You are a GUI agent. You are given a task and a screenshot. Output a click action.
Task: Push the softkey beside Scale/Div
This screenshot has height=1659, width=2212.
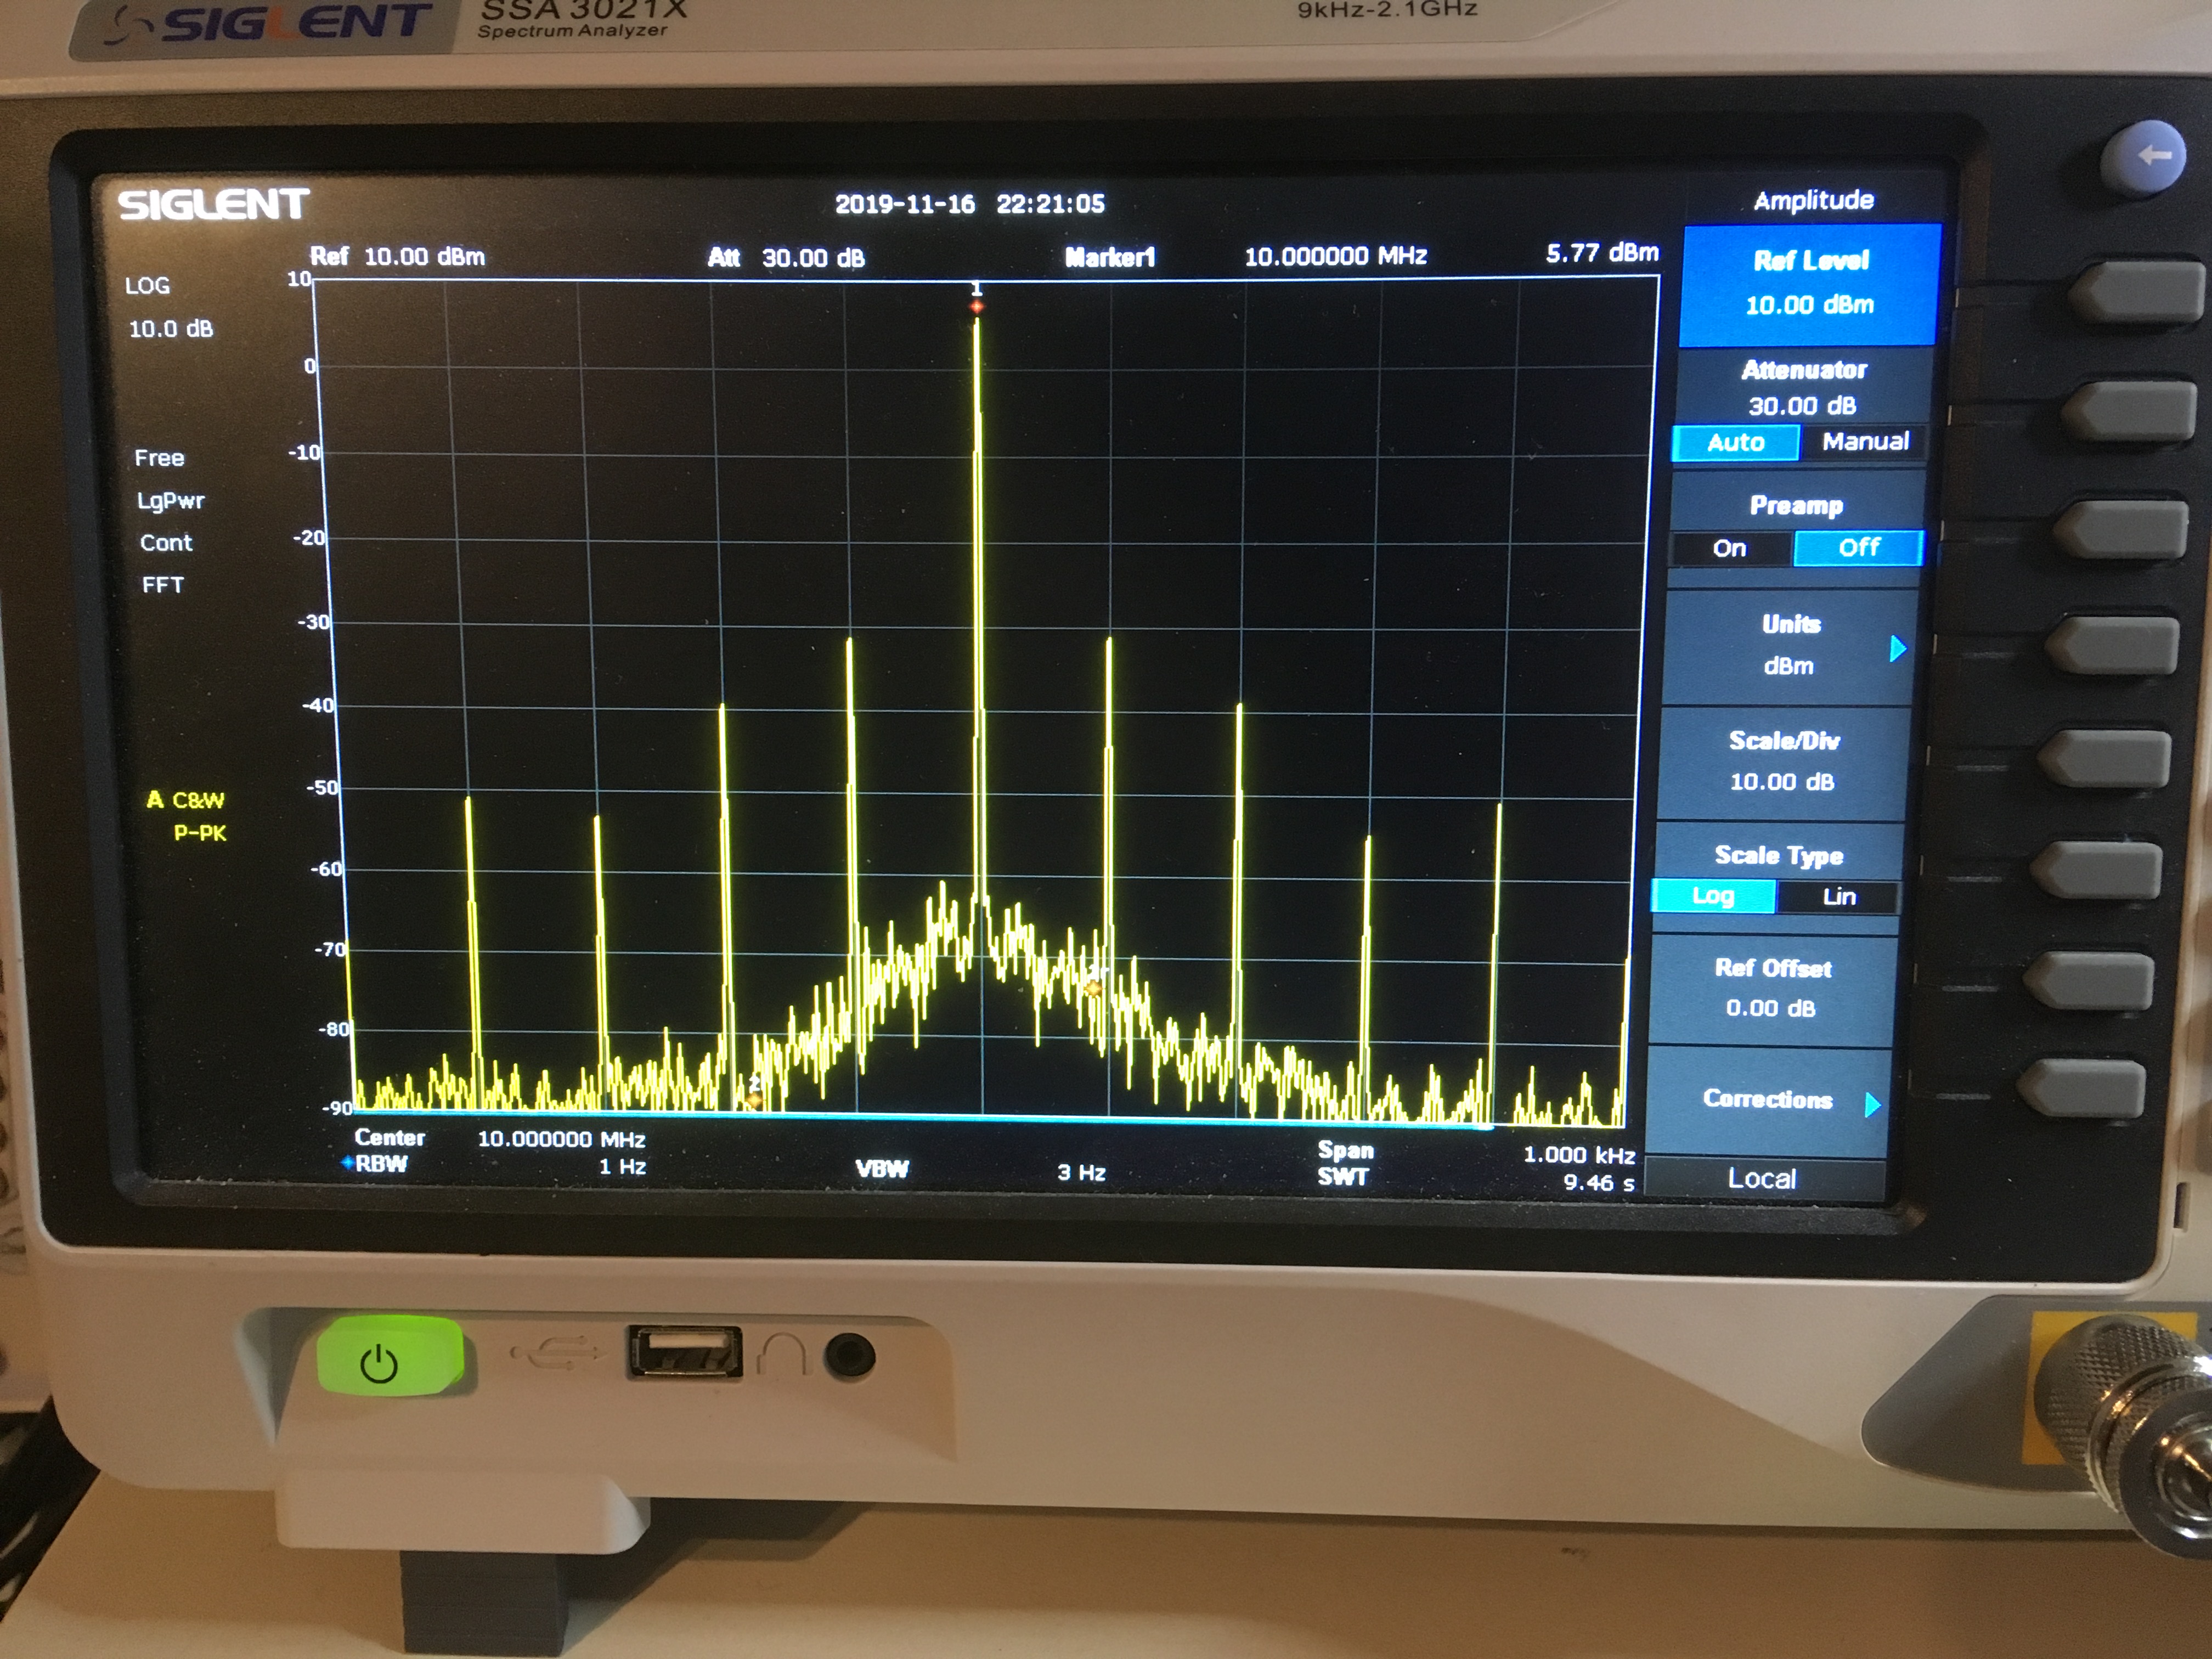click(2105, 759)
